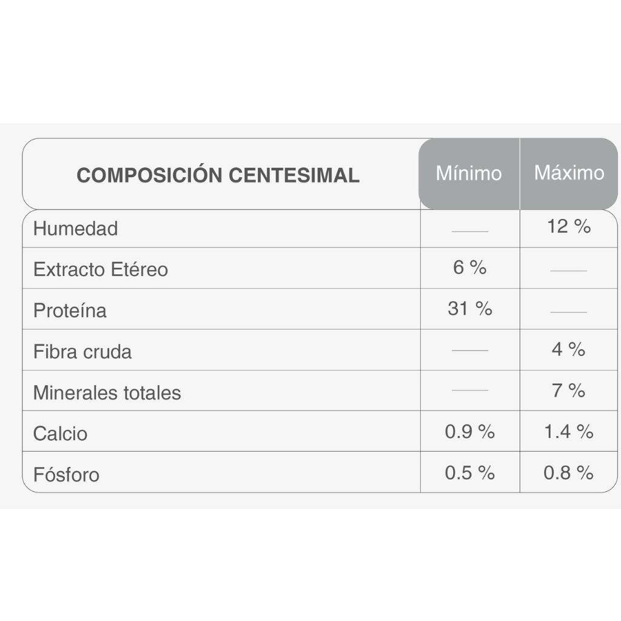Select the Fósforo row label
The height and width of the screenshot is (621, 621).
click(66, 474)
